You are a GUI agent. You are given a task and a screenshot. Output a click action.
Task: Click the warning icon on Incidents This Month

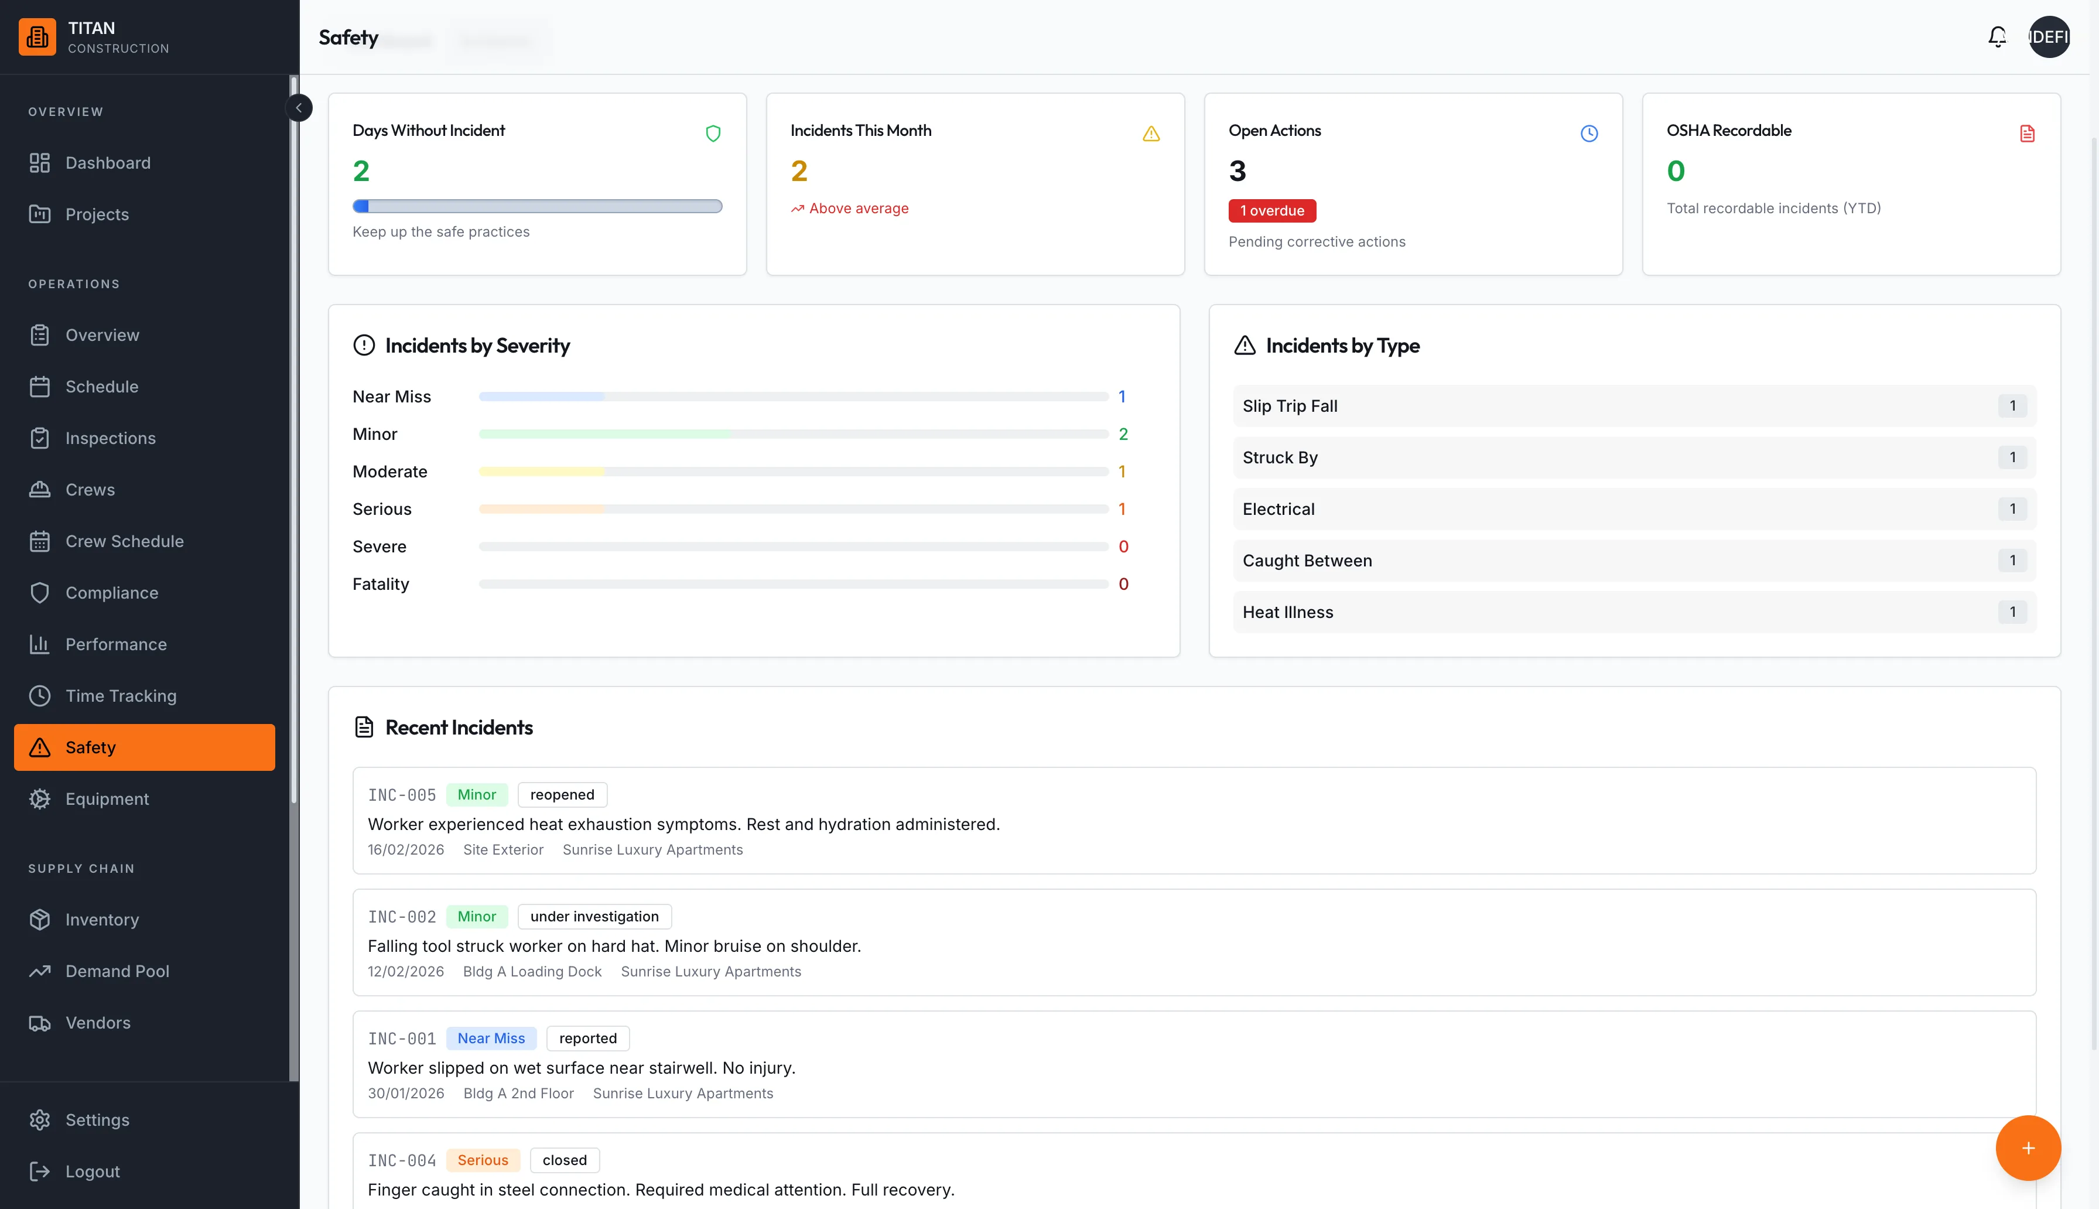tap(1151, 134)
